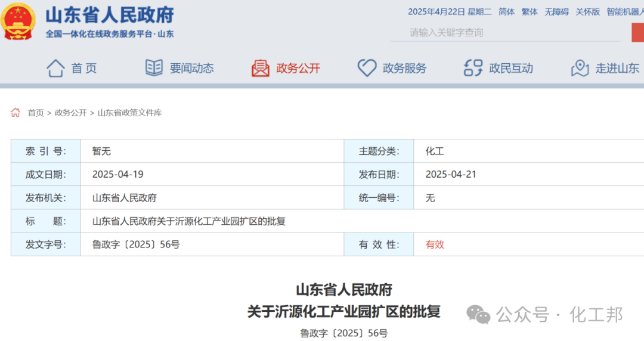Image resolution: width=644 pixels, height=341 pixels.
Task: Click the map pin icon for 走进山东
Action: click(580, 68)
